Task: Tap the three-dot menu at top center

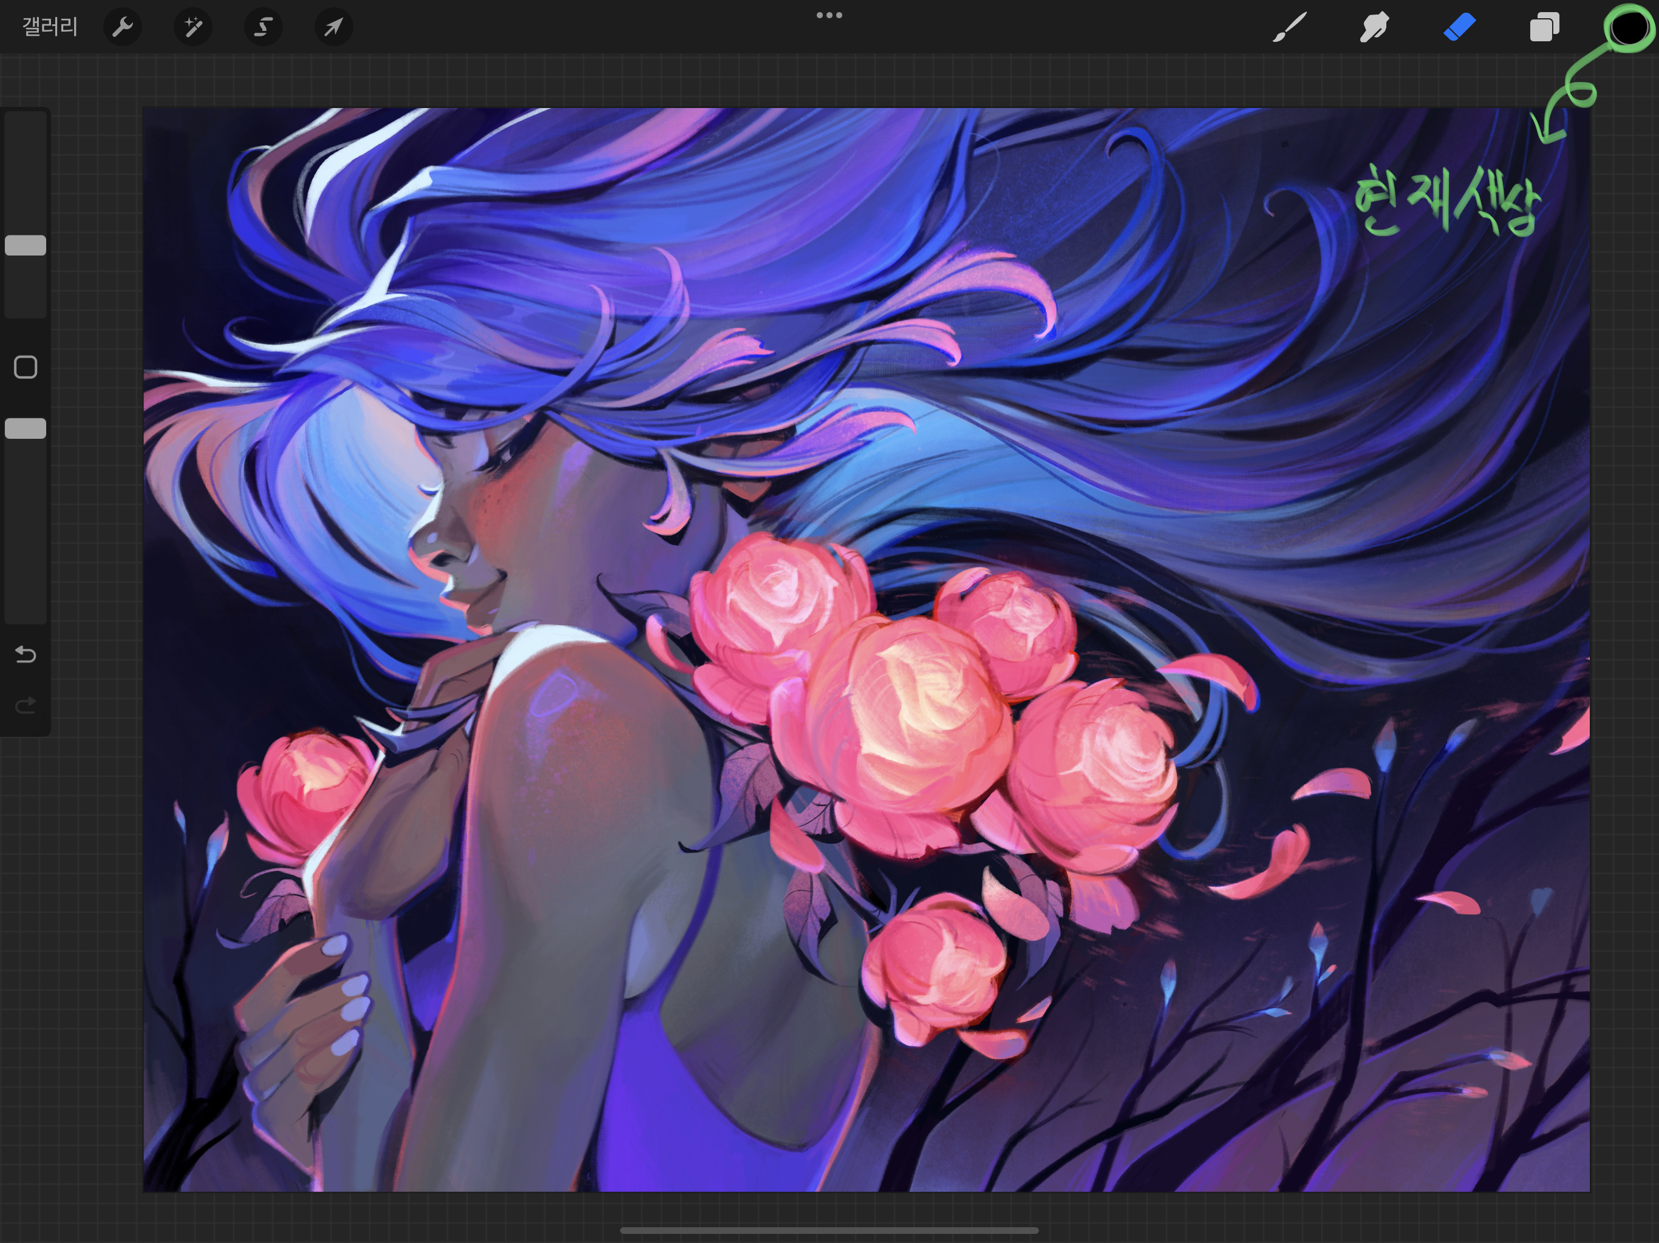Action: pyautogui.click(x=829, y=15)
